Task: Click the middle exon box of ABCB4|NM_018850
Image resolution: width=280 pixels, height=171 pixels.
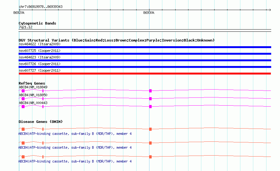Action: tap(150, 99)
